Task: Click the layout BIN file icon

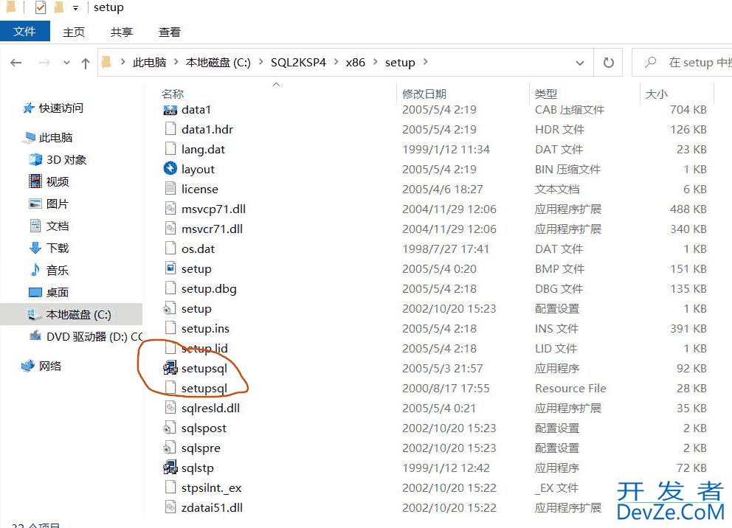Action: point(170,168)
